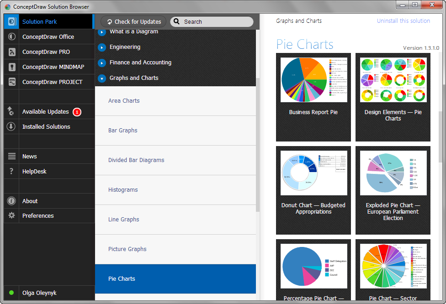Click the ConceptDraw app icon in title bar
The width and height of the screenshot is (446, 304).
point(8,7)
